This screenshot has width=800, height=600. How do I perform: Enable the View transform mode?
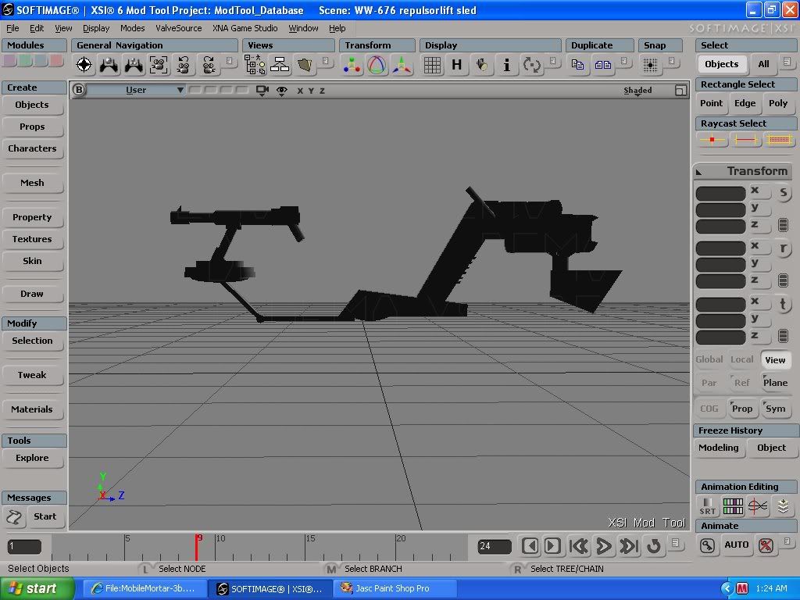click(775, 359)
